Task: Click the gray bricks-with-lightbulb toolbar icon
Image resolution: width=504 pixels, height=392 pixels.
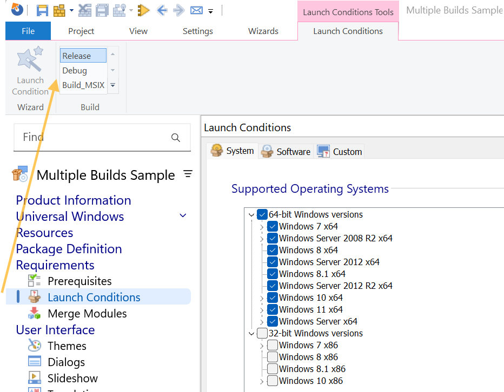Action: click(119, 11)
